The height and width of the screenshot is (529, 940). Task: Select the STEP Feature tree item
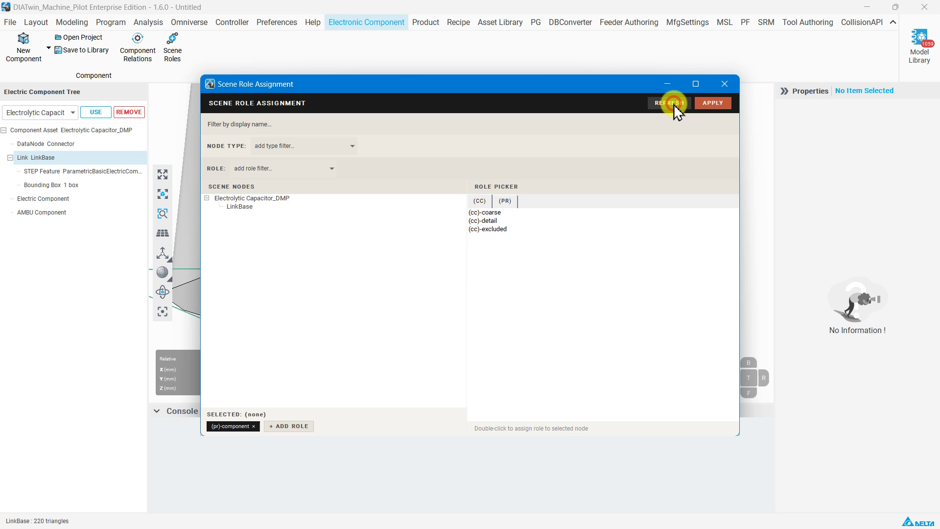tap(83, 171)
